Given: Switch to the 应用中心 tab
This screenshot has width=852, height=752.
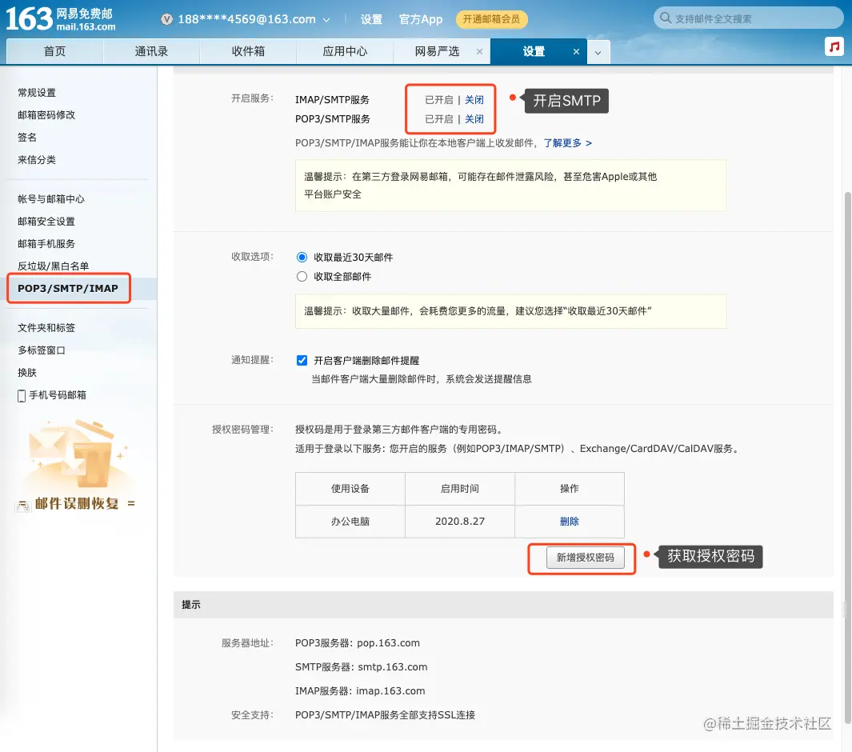Looking at the screenshot, I should (345, 52).
